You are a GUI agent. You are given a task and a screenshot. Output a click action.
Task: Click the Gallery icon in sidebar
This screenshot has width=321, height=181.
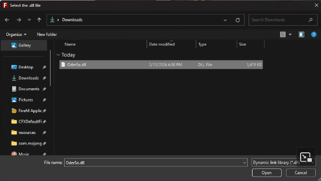pos(14,45)
